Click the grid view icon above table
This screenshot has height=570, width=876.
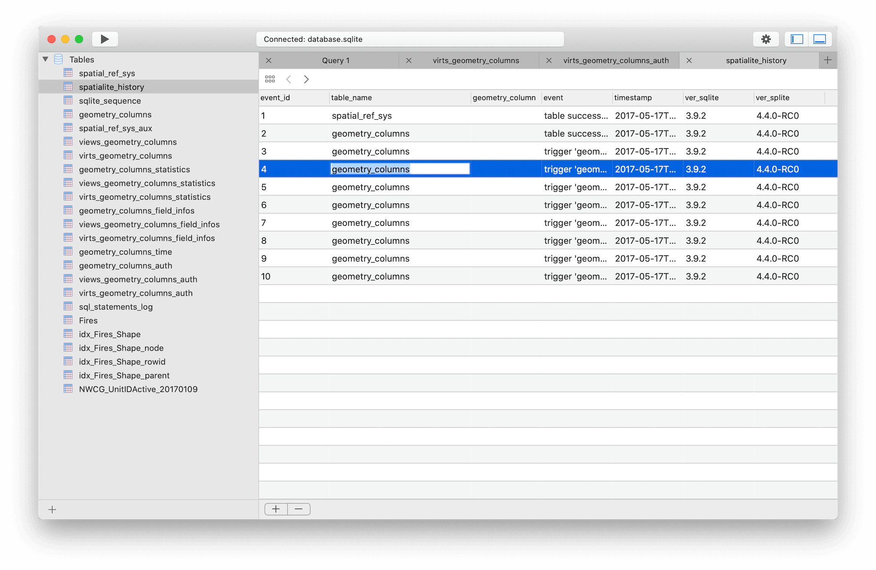[x=270, y=79]
